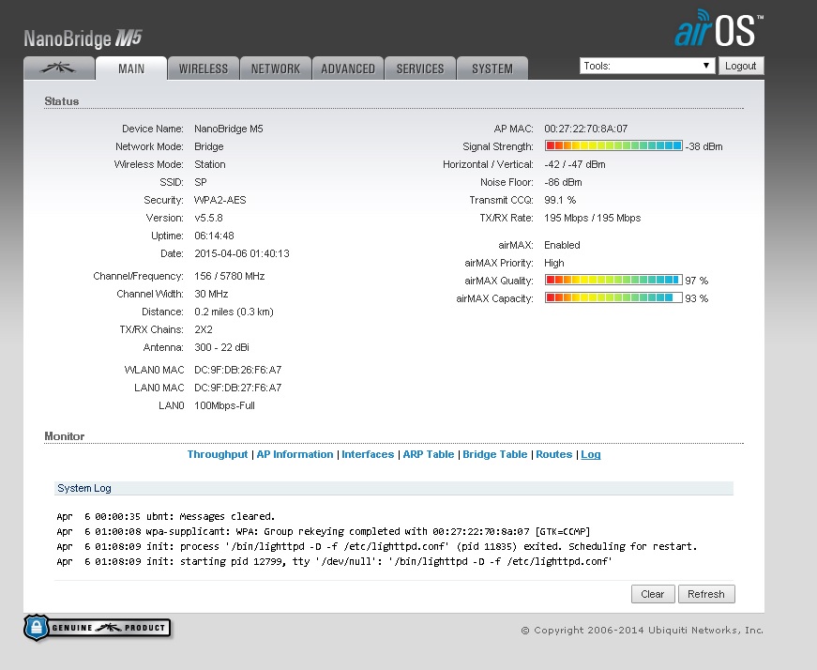Viewport: 817px width, 670px height.
Task: Click the airMAX Priority value High
Action: tap(553, 263)
